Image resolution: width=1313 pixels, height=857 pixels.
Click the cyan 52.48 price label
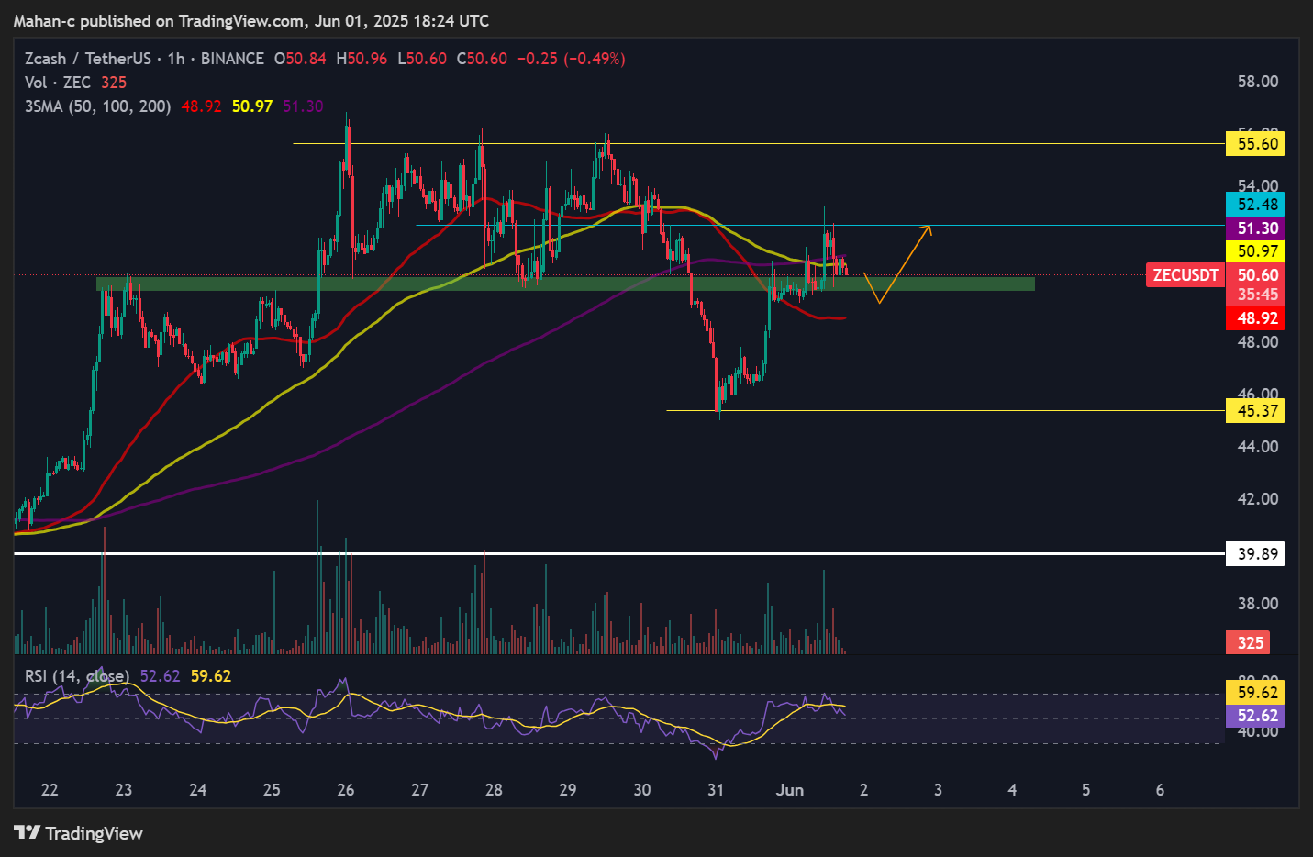[1256, 205]
